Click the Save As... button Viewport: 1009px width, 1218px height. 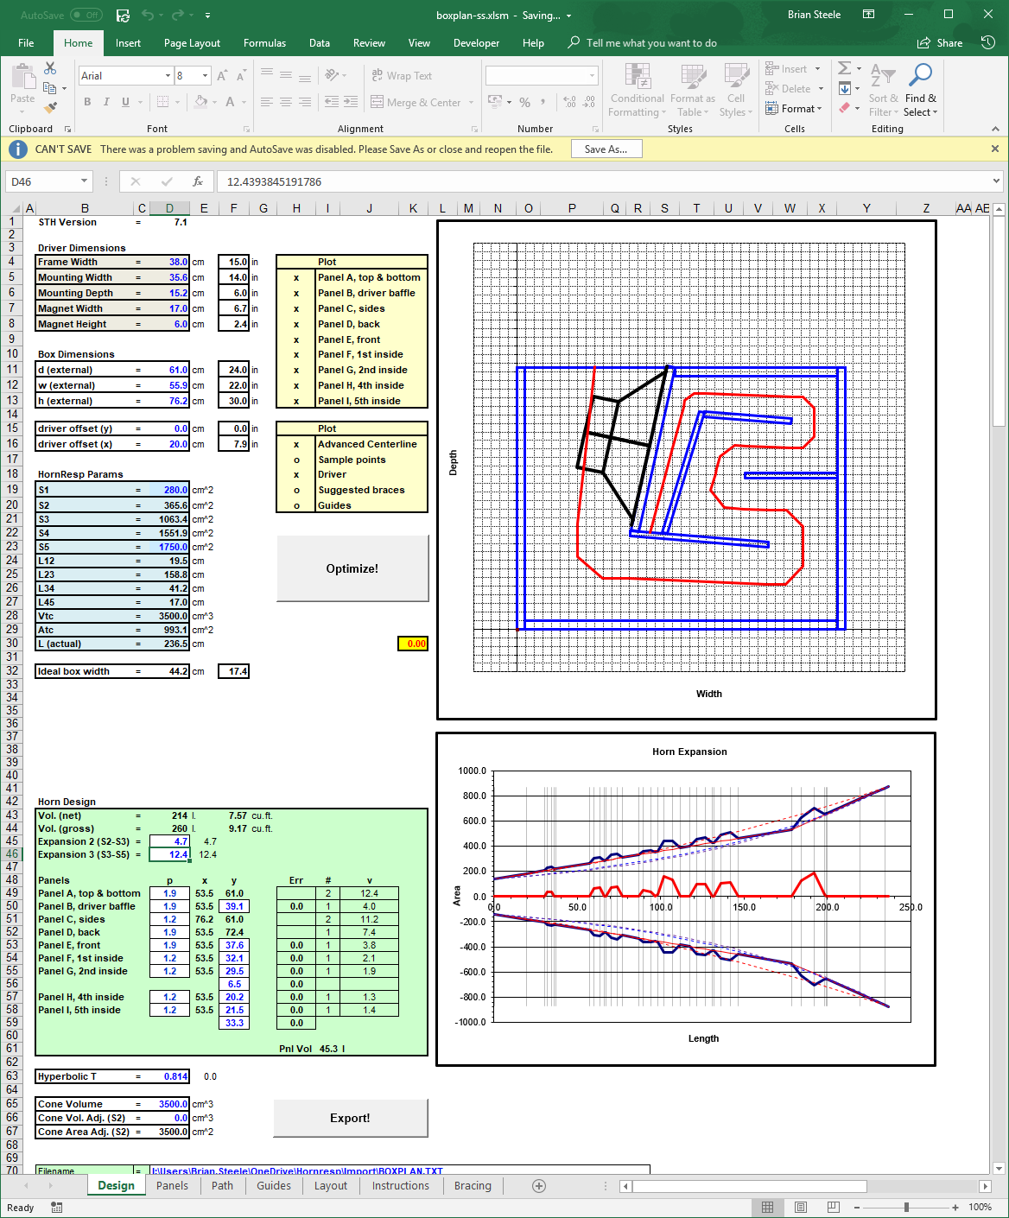[606, 149]
